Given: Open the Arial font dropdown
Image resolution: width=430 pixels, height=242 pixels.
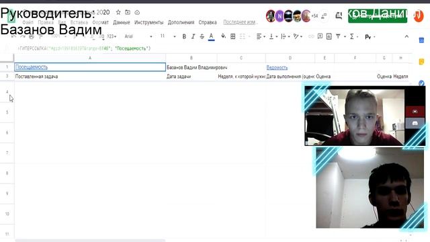Looking at the screenshot, I should click(x=138, y=36).
